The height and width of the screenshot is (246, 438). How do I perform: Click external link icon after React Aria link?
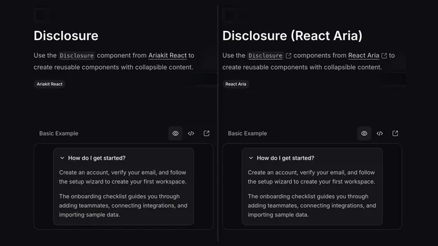click(385, 56)
